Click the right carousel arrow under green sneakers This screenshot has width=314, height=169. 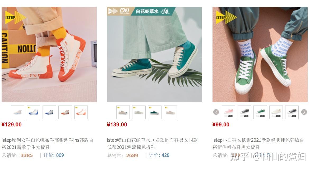[x=304, y=112]
